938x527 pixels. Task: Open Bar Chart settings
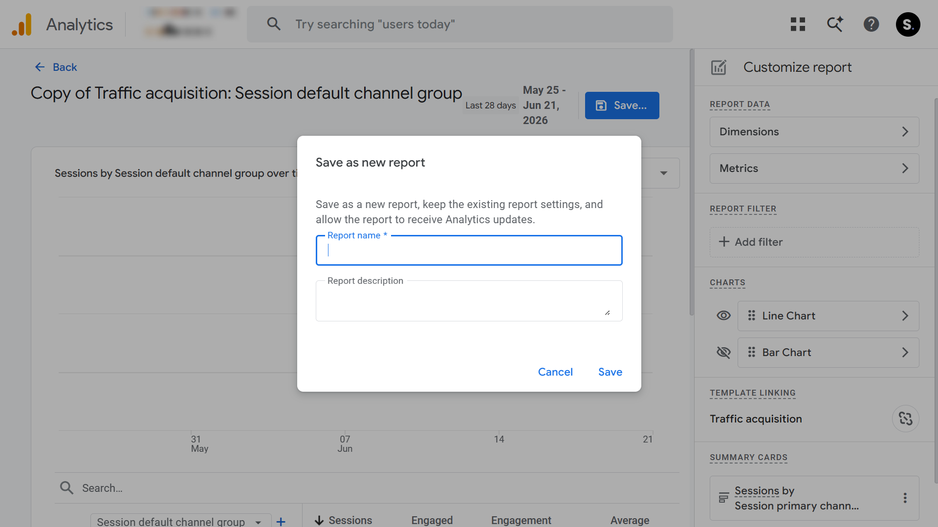[x=828, y=353]
